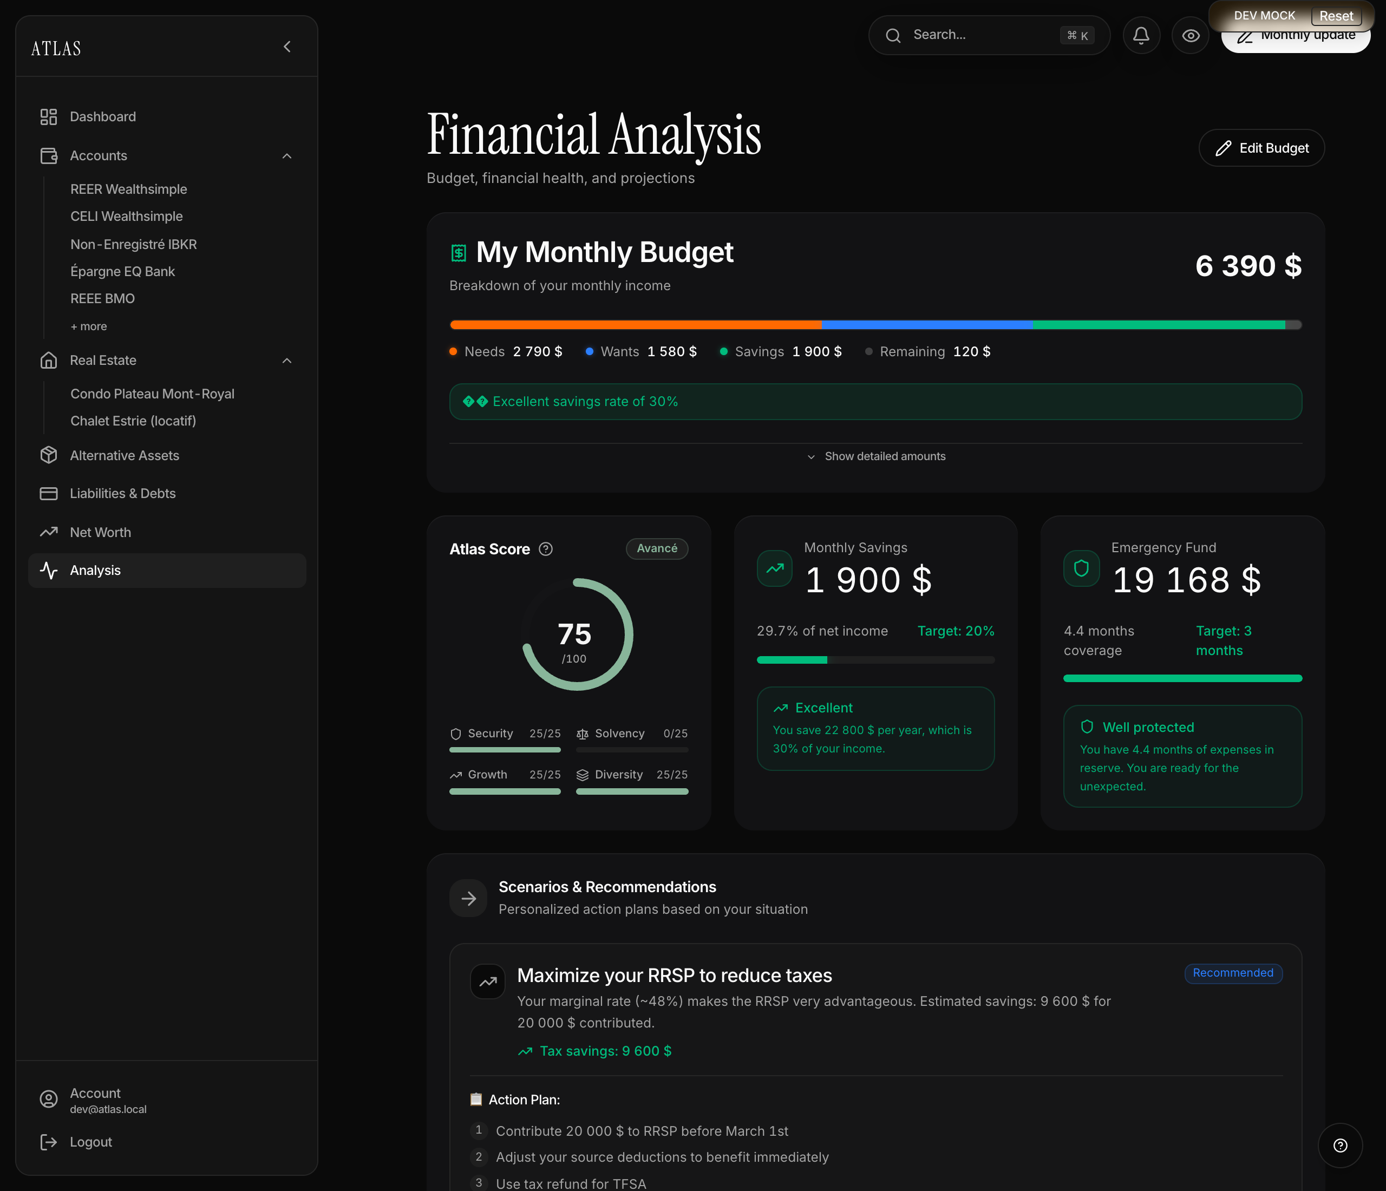Click the Recommended badge
Screen dimensions: 1386x1191
pyautogui.click(x=1233, y=973)
